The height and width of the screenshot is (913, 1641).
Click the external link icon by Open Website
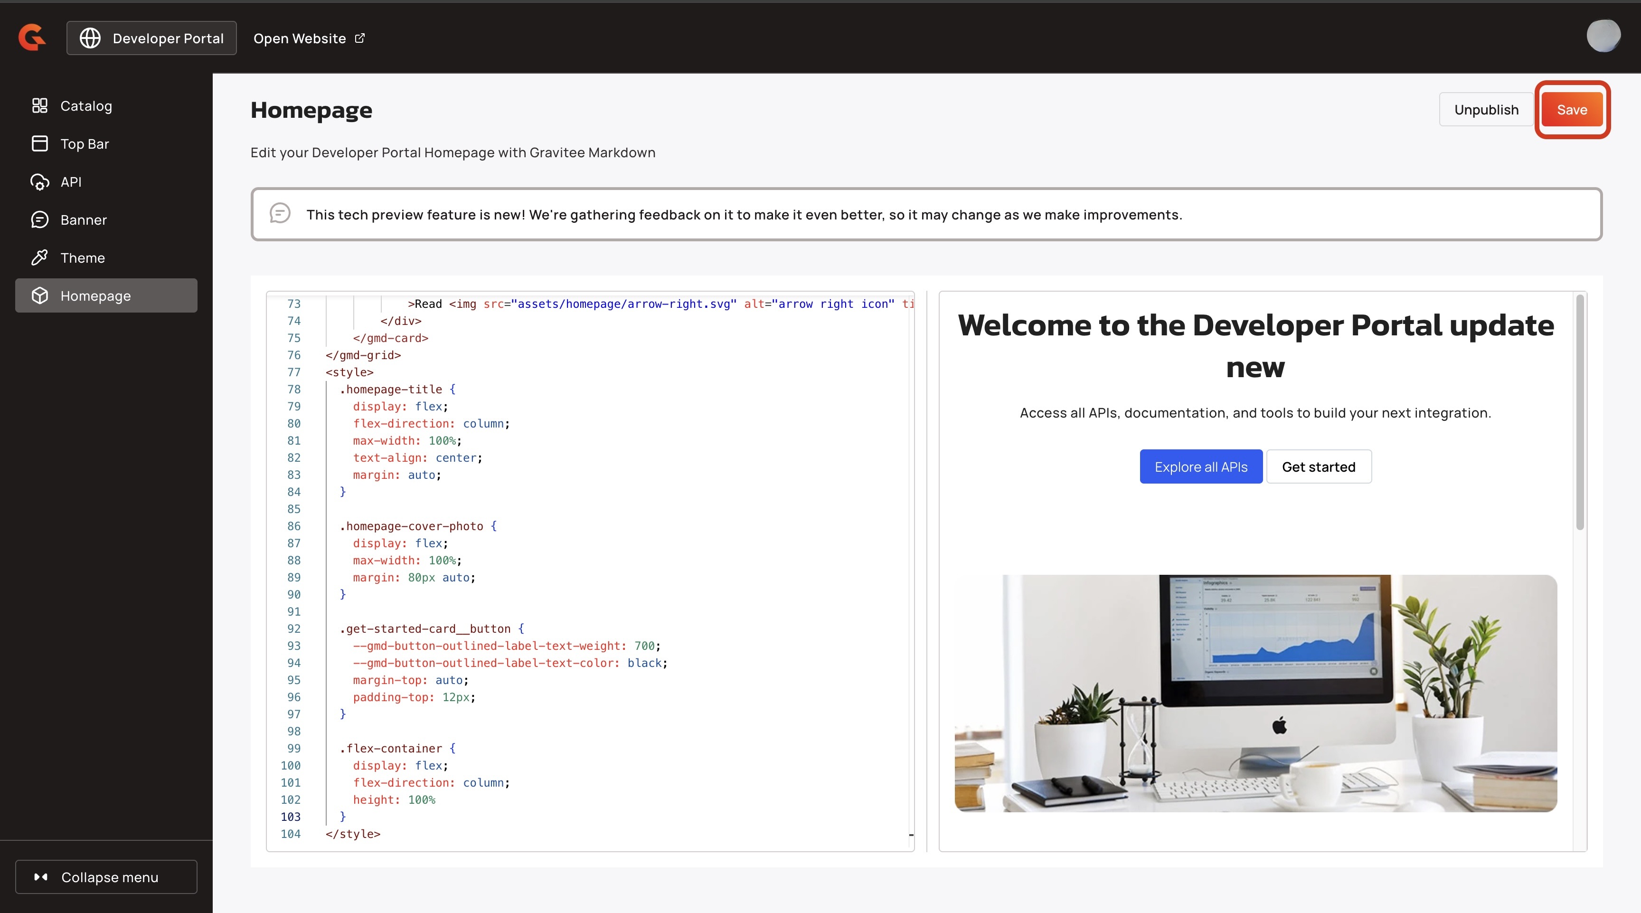360,38
